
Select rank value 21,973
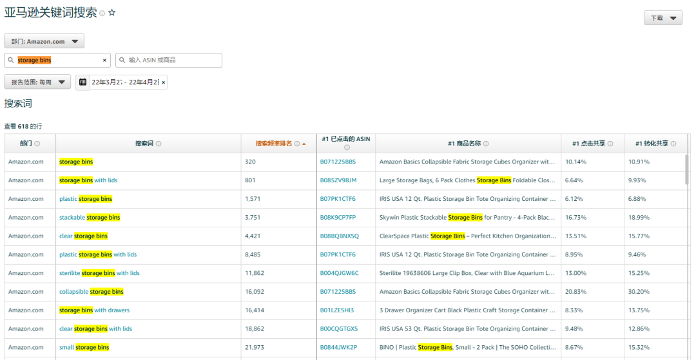coord(255,348)
